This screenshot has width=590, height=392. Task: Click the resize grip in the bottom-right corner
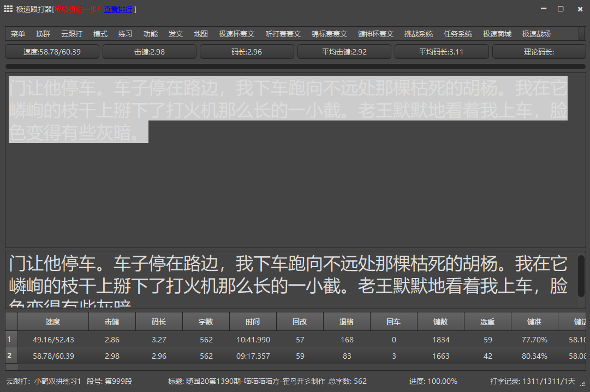[x=585, y=387]
